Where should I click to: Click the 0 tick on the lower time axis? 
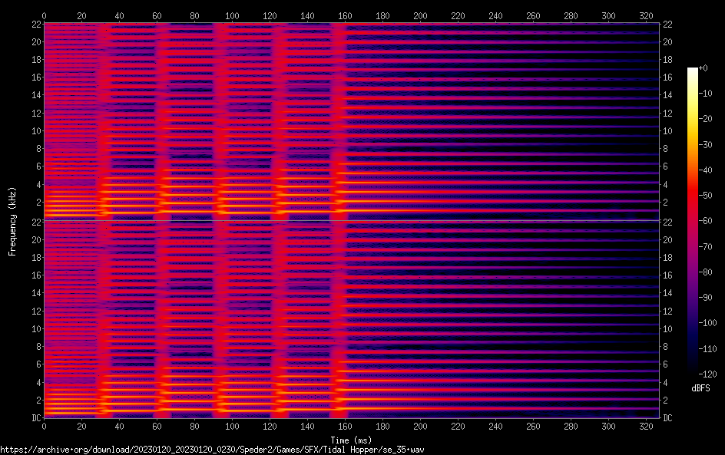pyautogui.click(x=44, y=425)
